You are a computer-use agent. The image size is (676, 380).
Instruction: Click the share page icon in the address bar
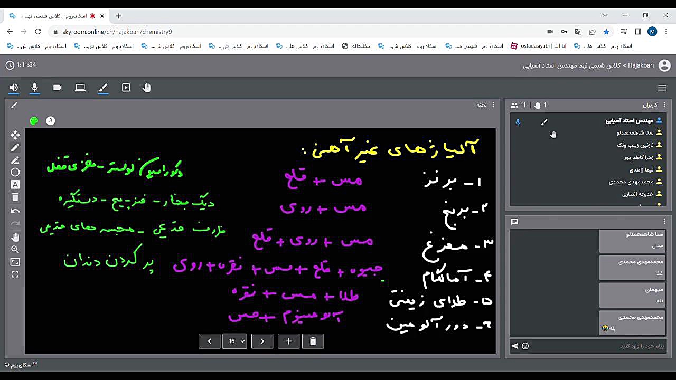(593, 32)
